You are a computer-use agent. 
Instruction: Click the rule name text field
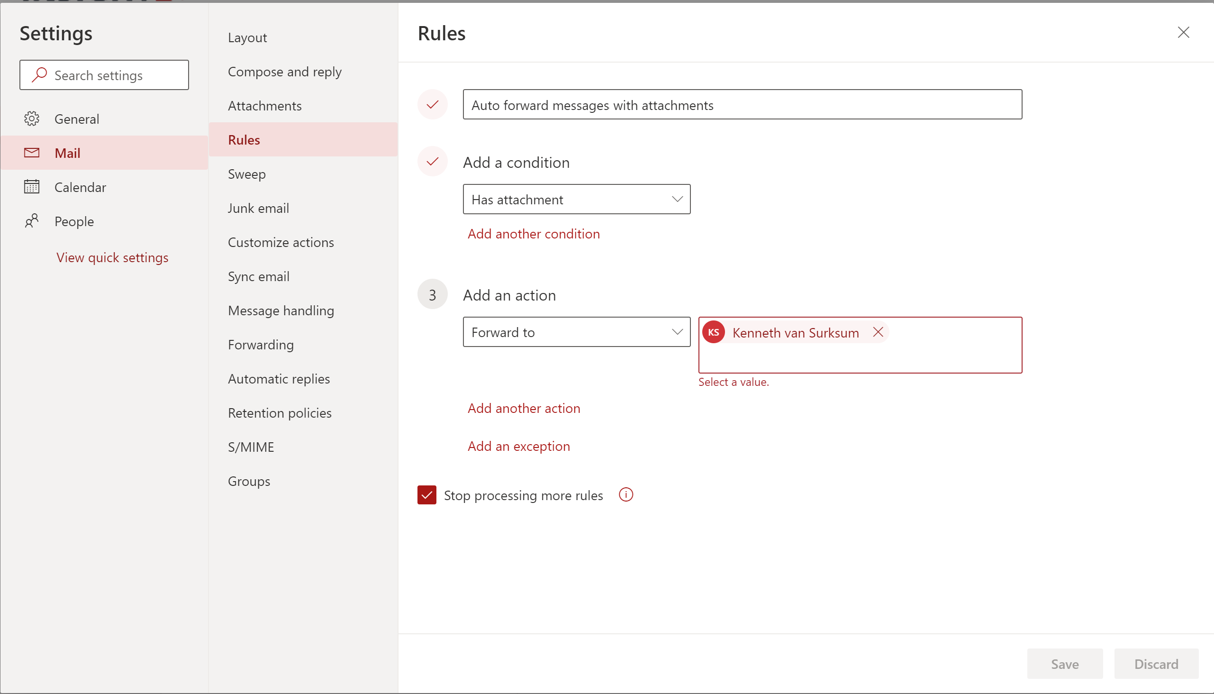tap(743, 104)
